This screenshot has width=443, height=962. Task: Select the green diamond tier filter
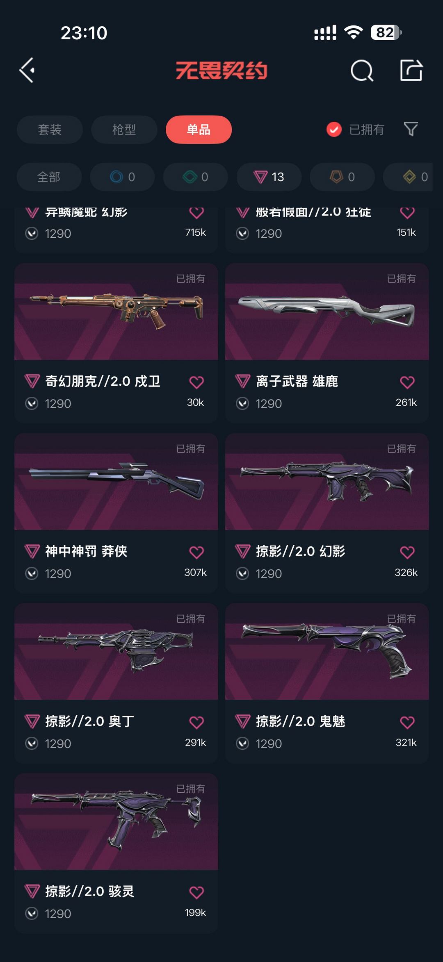(195, 177)
